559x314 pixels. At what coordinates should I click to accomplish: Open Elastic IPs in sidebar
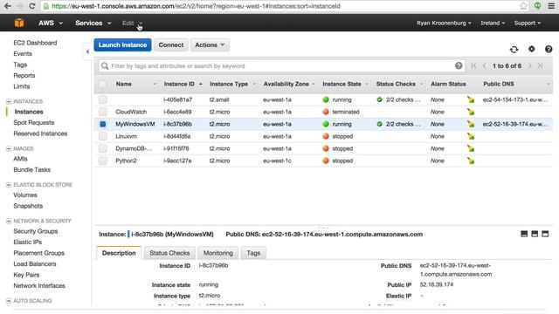click(x=27, y=242)
